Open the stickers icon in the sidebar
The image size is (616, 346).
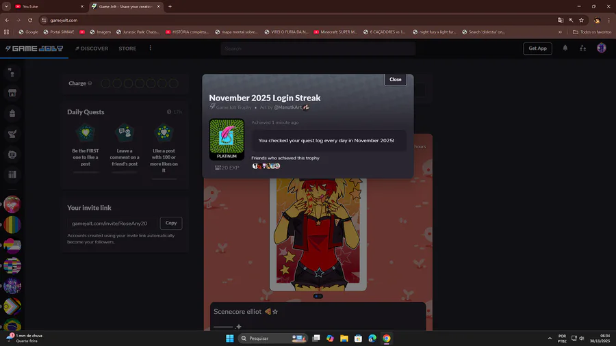point(12,154)
